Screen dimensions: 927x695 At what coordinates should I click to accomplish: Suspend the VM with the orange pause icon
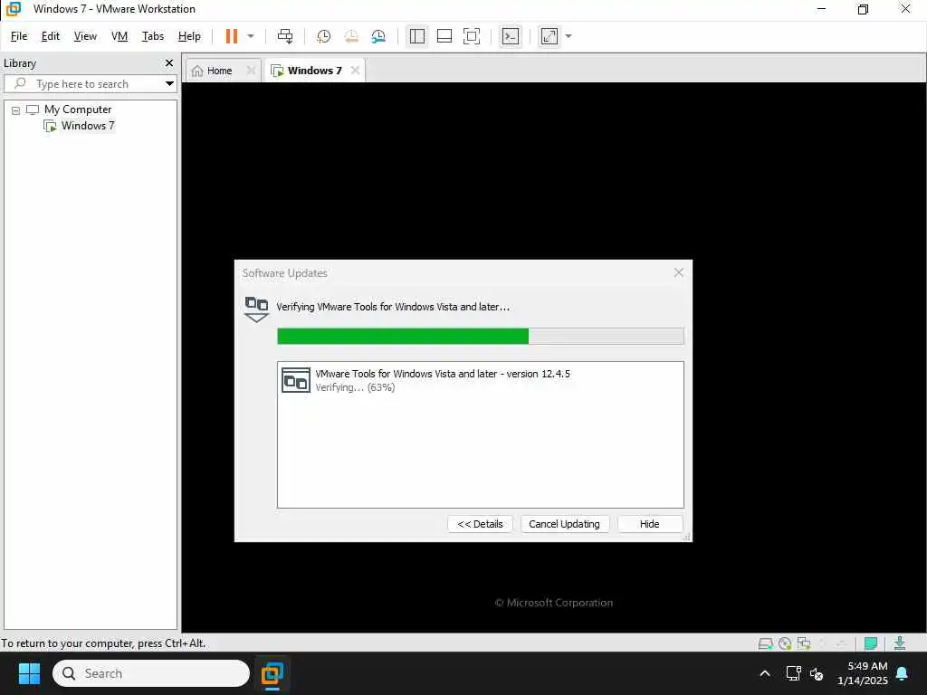point(231,36)
